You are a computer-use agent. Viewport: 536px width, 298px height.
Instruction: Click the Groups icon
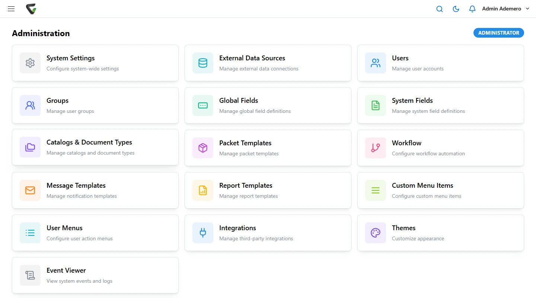(x=30, y=105)
